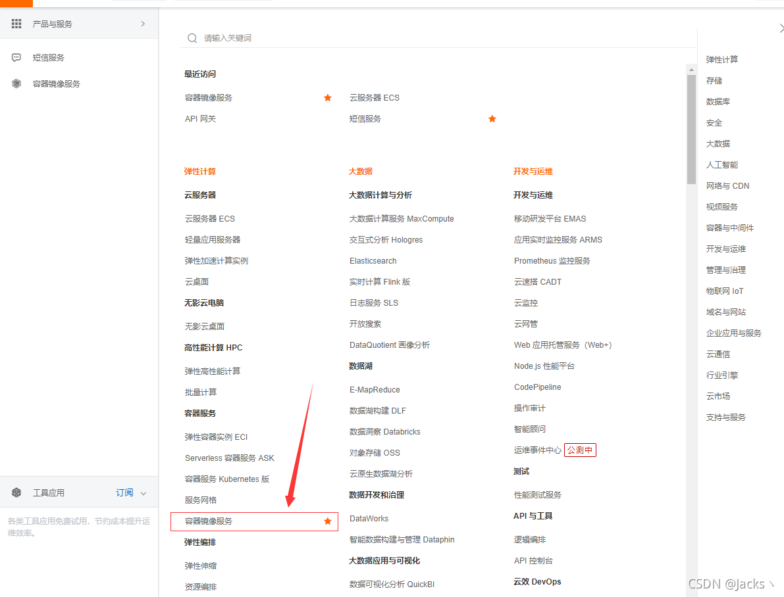Jump to 容器与中间件 category

tap(730, 227)
